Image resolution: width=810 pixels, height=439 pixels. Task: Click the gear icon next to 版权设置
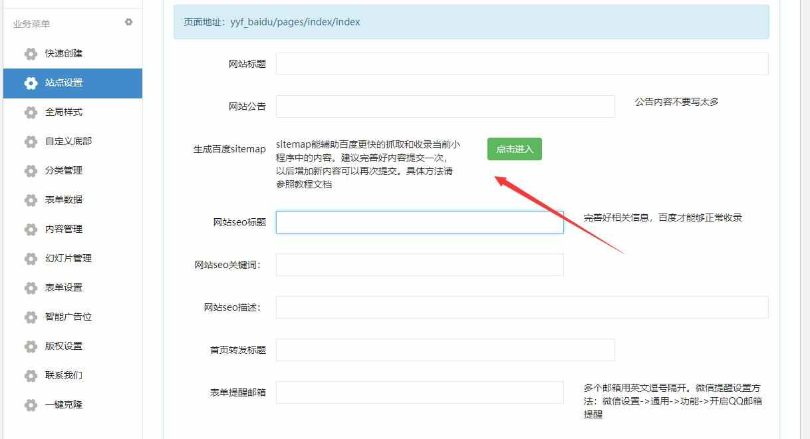pyautogui.click(x=31, y=347)
